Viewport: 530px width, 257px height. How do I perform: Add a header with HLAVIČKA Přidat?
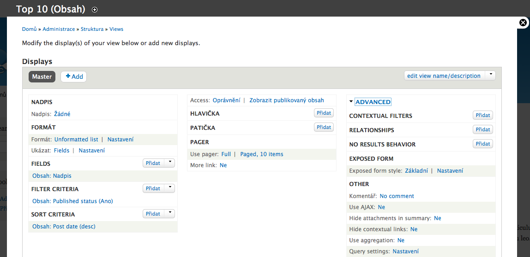click(324, 113)
